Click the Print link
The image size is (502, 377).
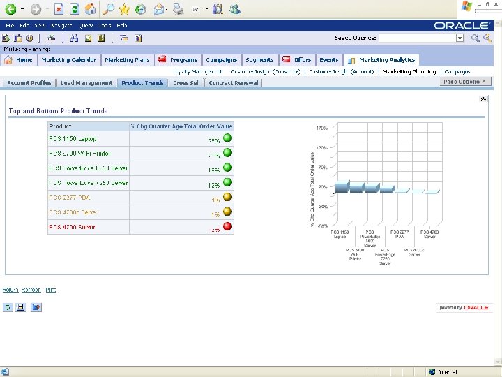[51, 290]
